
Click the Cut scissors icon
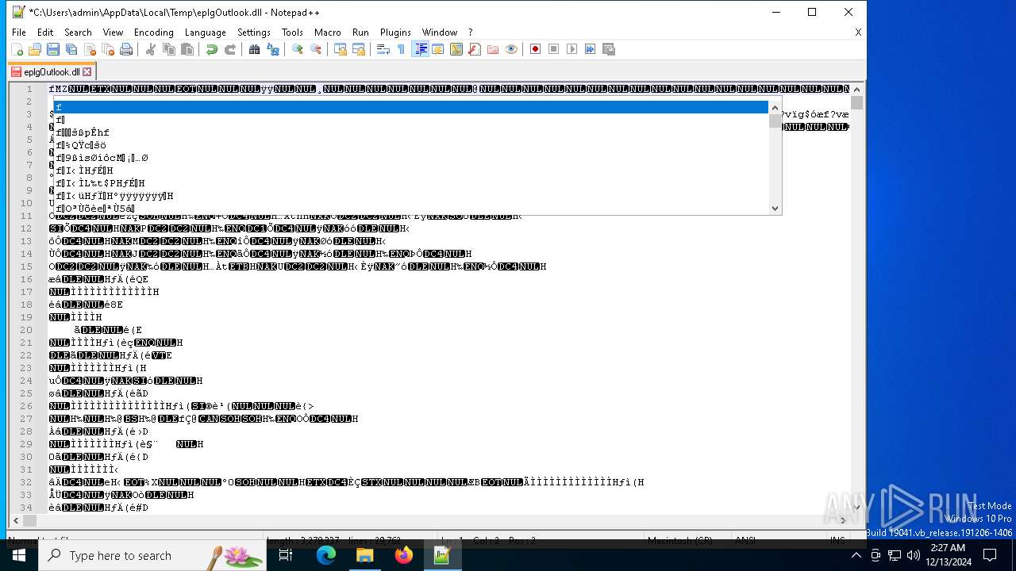[151, 49]
